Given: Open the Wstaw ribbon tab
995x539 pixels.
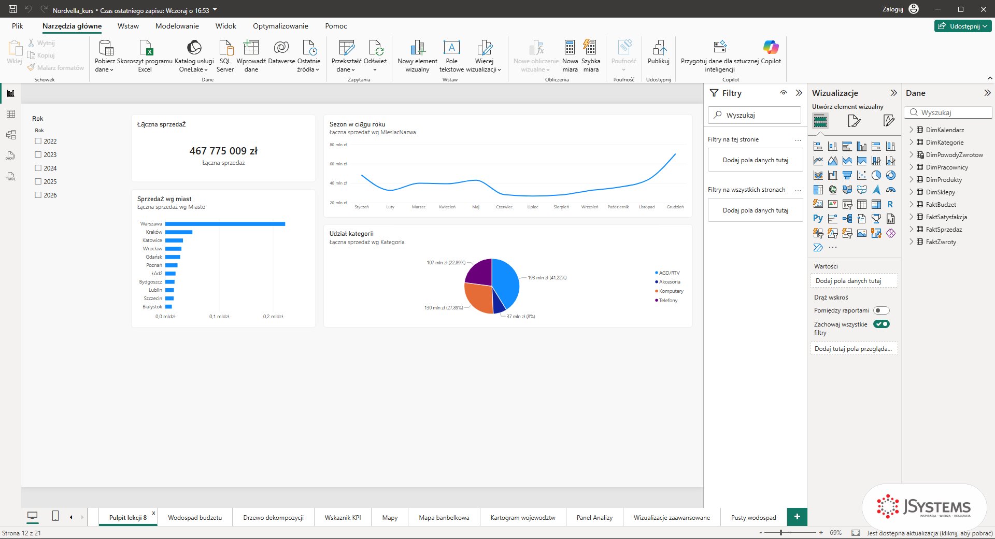Looking at the screenshot, I should pos(128,26).
